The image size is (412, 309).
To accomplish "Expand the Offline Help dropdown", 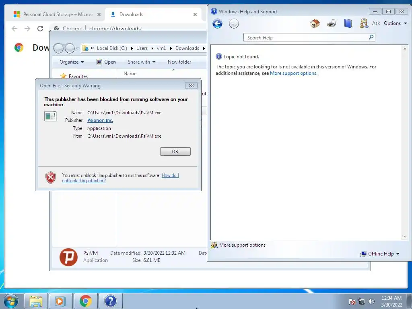I will click(x=380, y=254).
